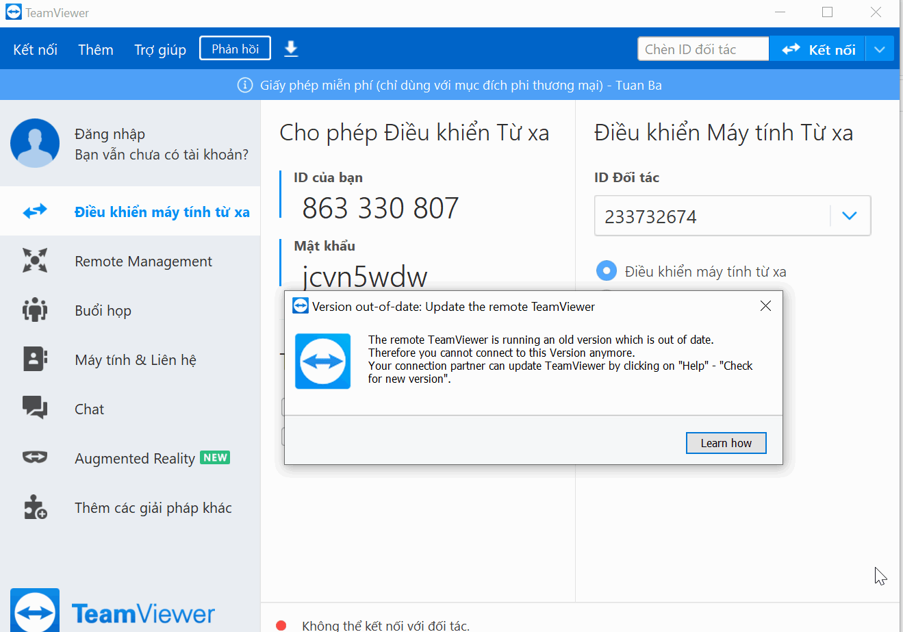Click the TeamViewer logo at bottom left
This screenshot has height=632, width=903.
[113, 611]
